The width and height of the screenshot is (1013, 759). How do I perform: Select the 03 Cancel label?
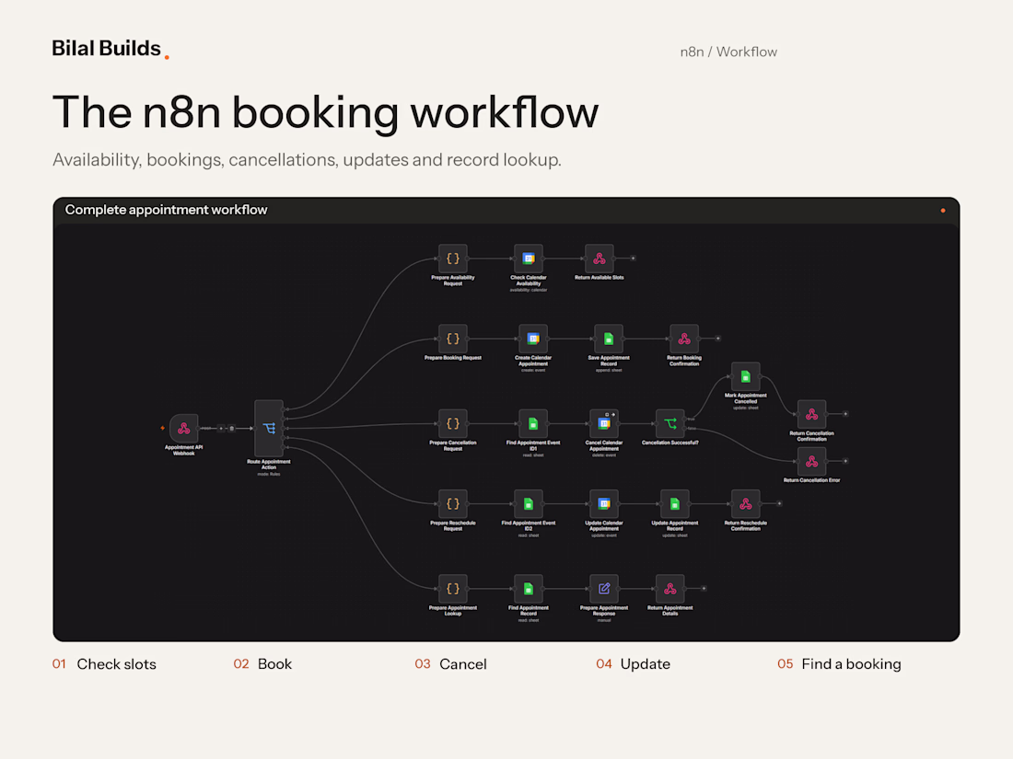pyautogui.click(x=451, y=664)
